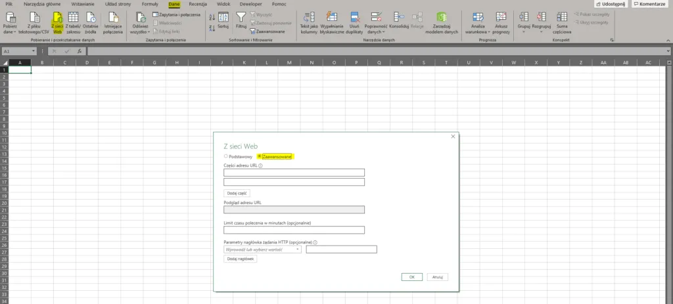Screen dimensions: 673x304
Task: Open the Plik tab
Action: click(x=9, y=4)
